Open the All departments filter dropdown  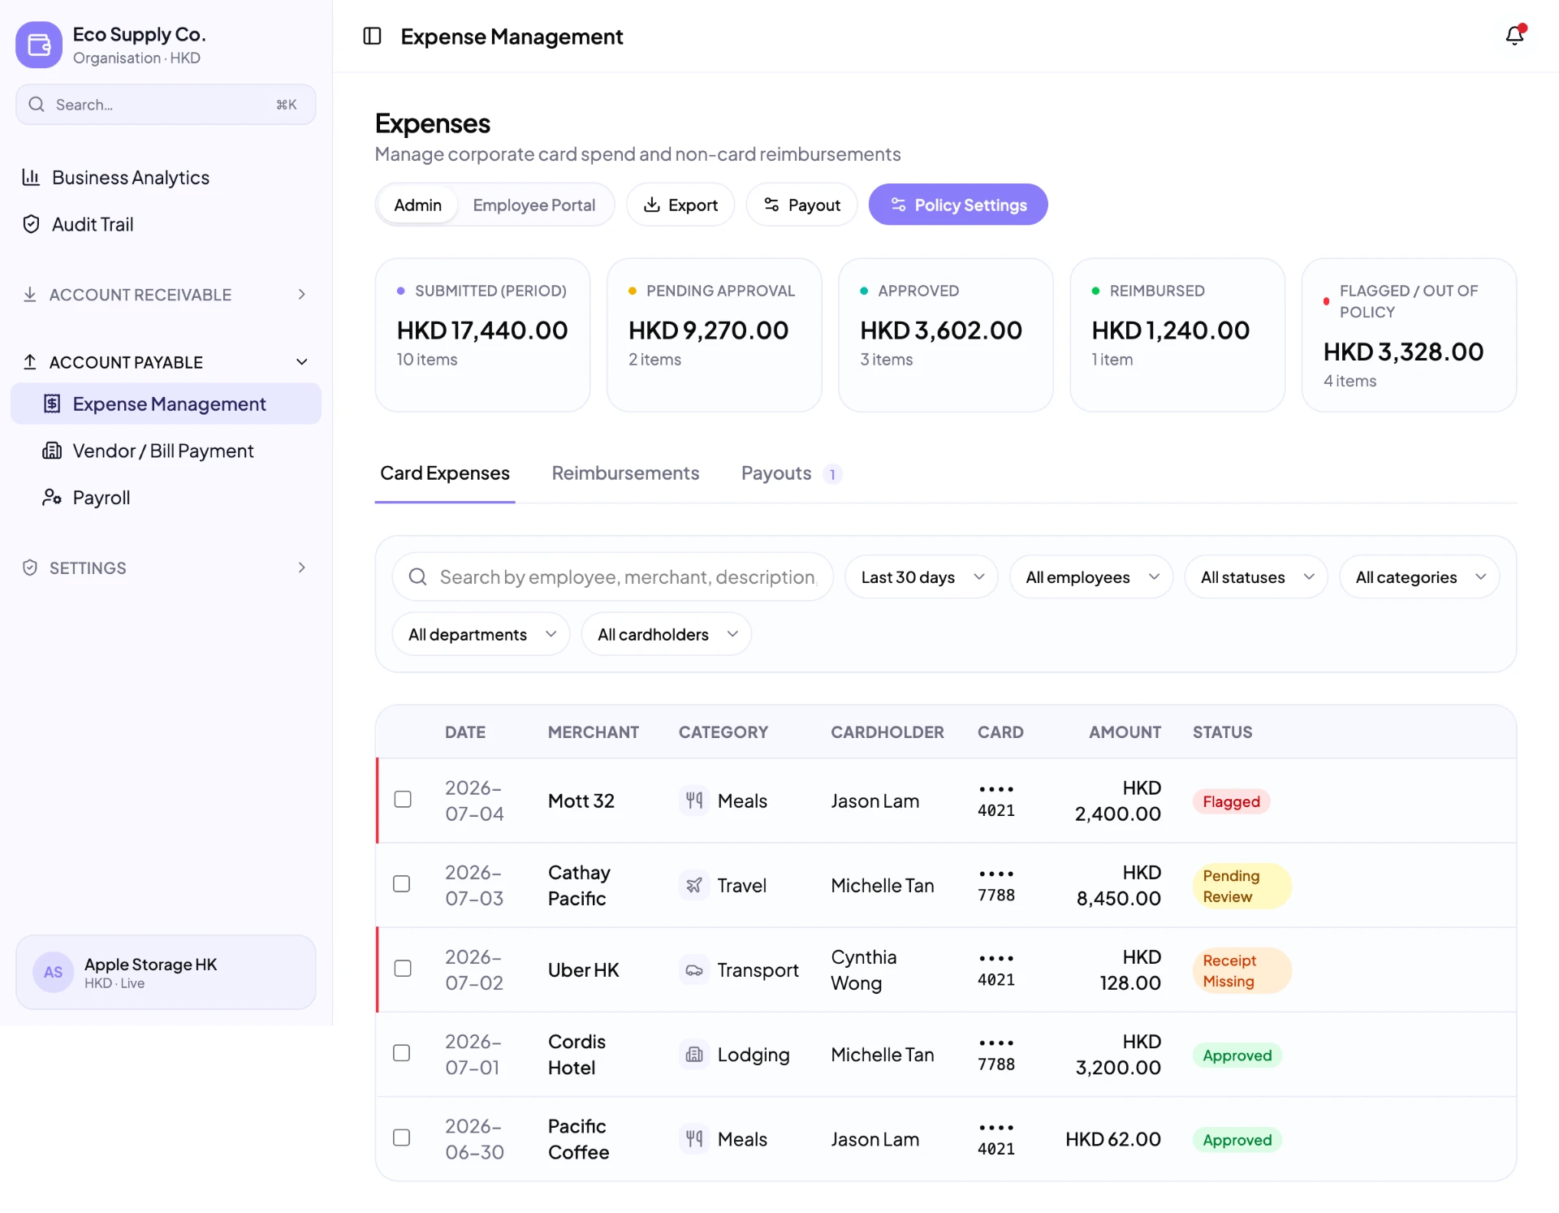(481, 634)
